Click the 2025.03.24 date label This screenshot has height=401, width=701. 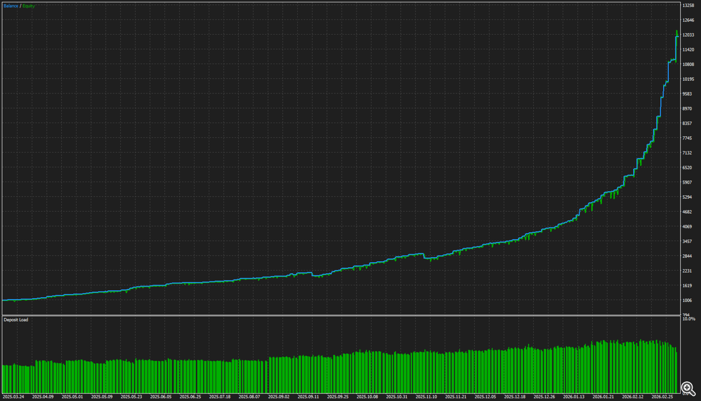point(13,397)
